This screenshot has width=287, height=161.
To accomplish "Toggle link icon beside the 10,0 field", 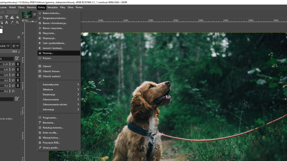I will coord(18,80).
